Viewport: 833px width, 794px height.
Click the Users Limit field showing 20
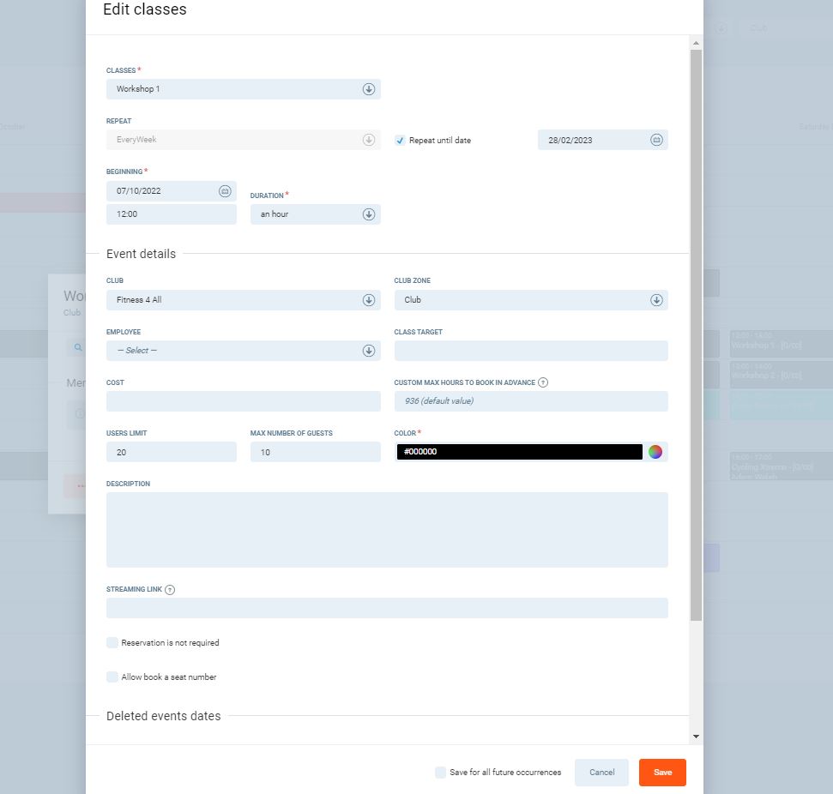171,452
